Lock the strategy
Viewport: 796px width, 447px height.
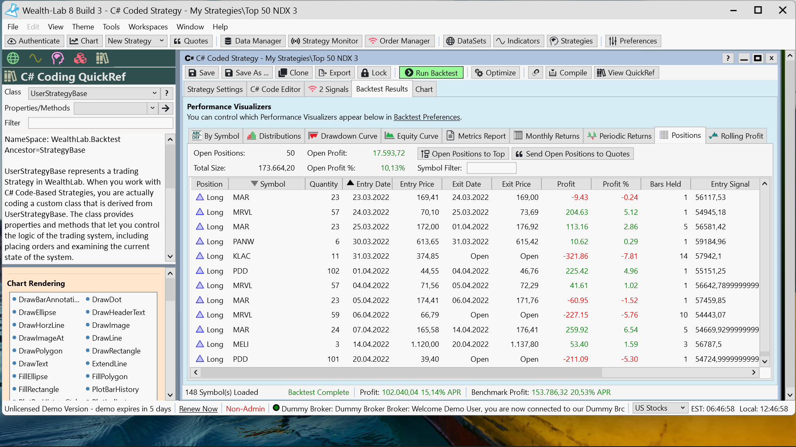click(x=374, y=73)
